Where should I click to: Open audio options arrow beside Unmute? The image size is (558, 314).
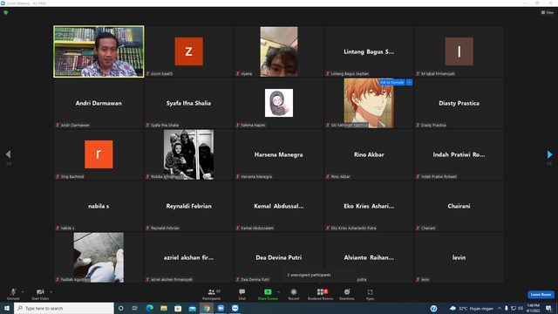coord(23,292)
